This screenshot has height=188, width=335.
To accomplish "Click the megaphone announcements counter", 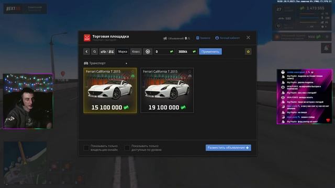I will [176, 38].
